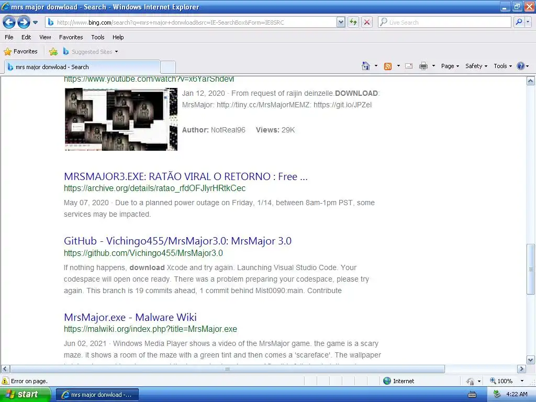Image resolution: width=536 pixels, height=402 pixels.
Task: Open a new blank tab
Action: tap(168, 67)
